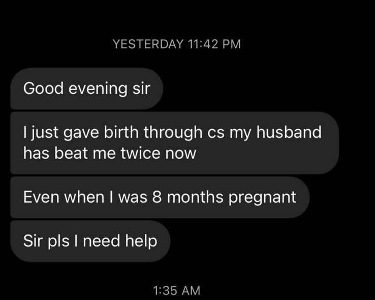The image size is (375, 300).
Task: Click the word "twice" in the second message
Action: point(140,153)
